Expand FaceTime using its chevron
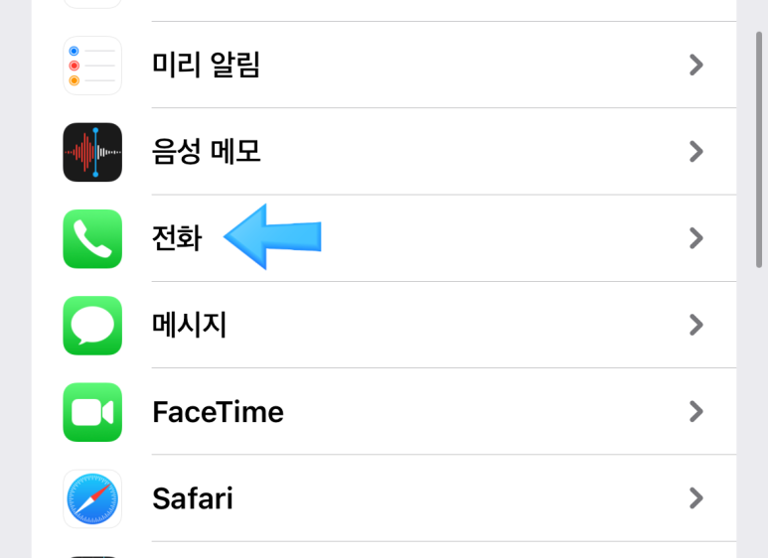The width and height of the screenshot is (768, 558). (x=696, y=412)
